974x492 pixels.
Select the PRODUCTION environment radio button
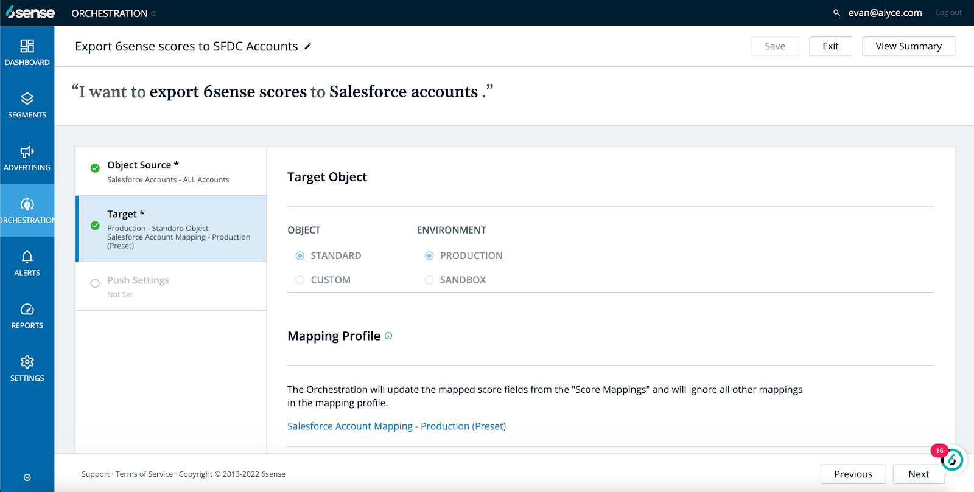point(429,256)
